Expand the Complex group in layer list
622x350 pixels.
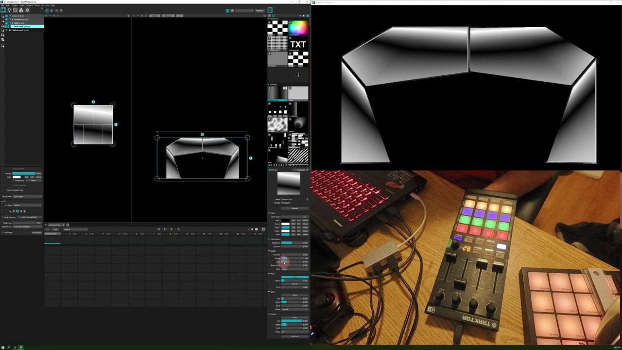(x=13, y=19)
